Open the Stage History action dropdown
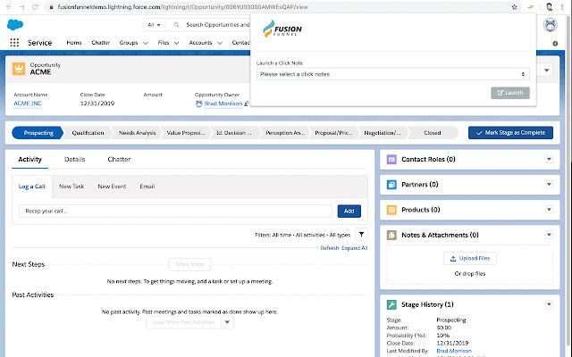Image resolution: width=572 pixels, height=357 pixels. [x=549, y=304]
